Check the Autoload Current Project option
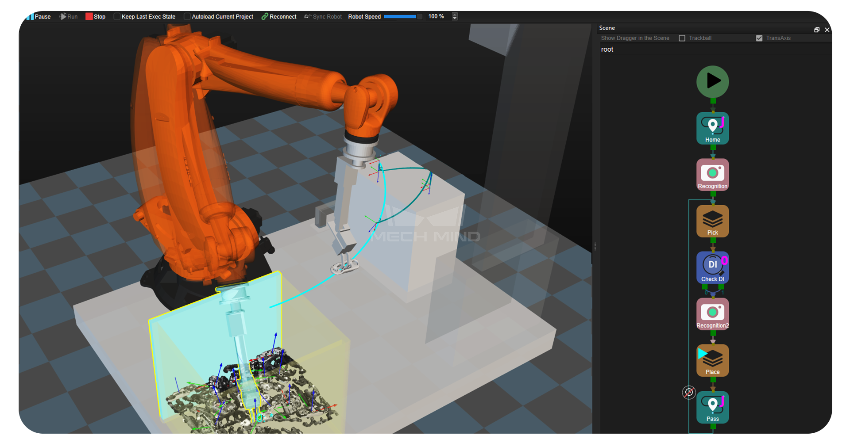This screenshot has width=850, height=443. pyautogui.click(x=188, y=16)
